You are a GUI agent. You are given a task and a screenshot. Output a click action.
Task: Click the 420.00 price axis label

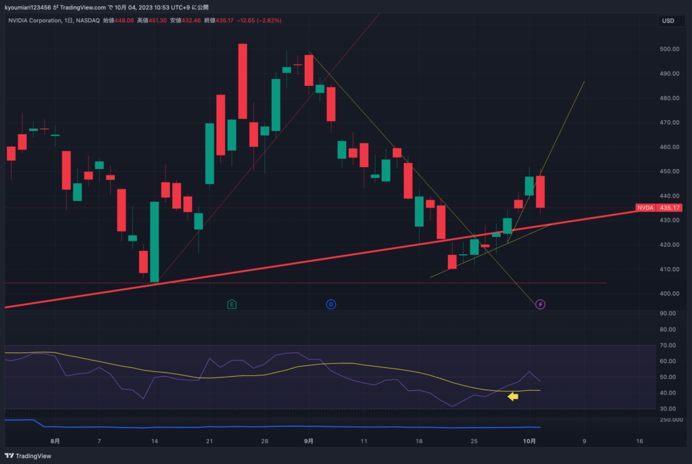click(x=669, y=244)
